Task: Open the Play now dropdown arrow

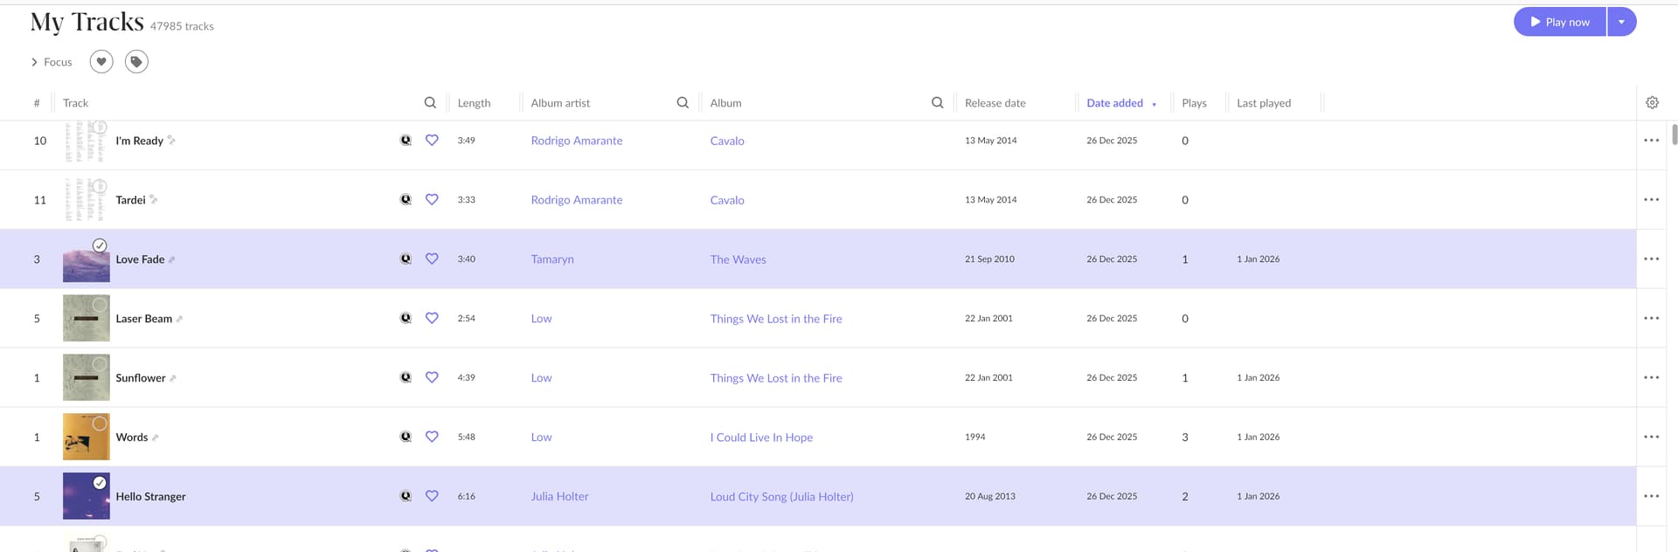Action: (1621, 22)
